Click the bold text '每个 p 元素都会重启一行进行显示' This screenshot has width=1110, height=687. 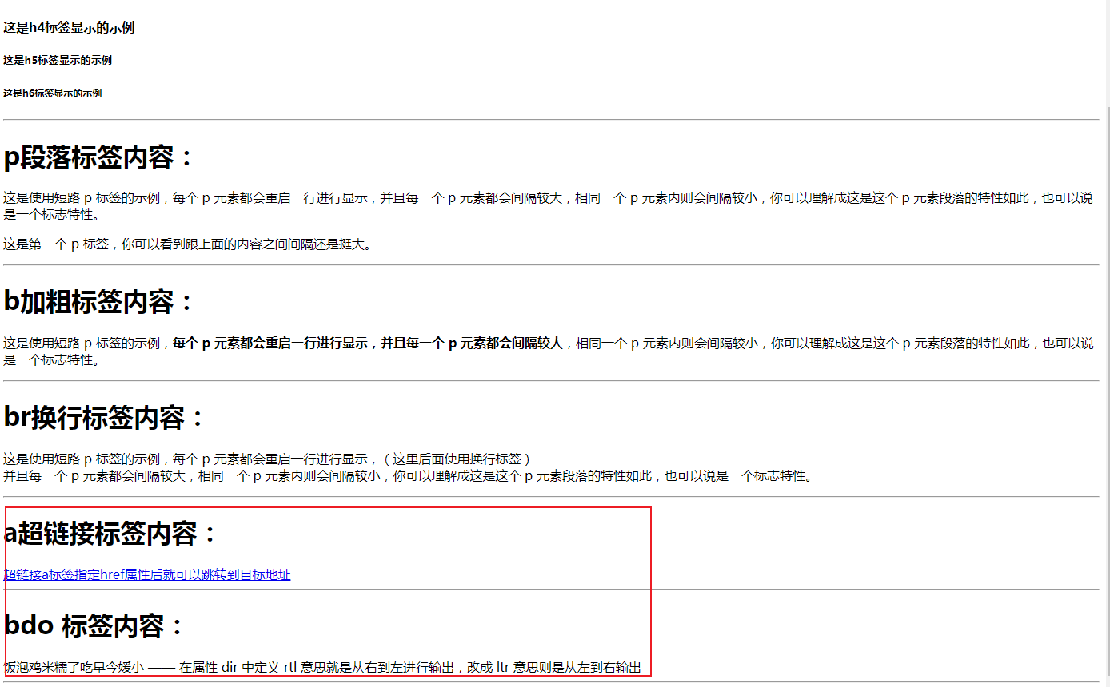[270, 343]
